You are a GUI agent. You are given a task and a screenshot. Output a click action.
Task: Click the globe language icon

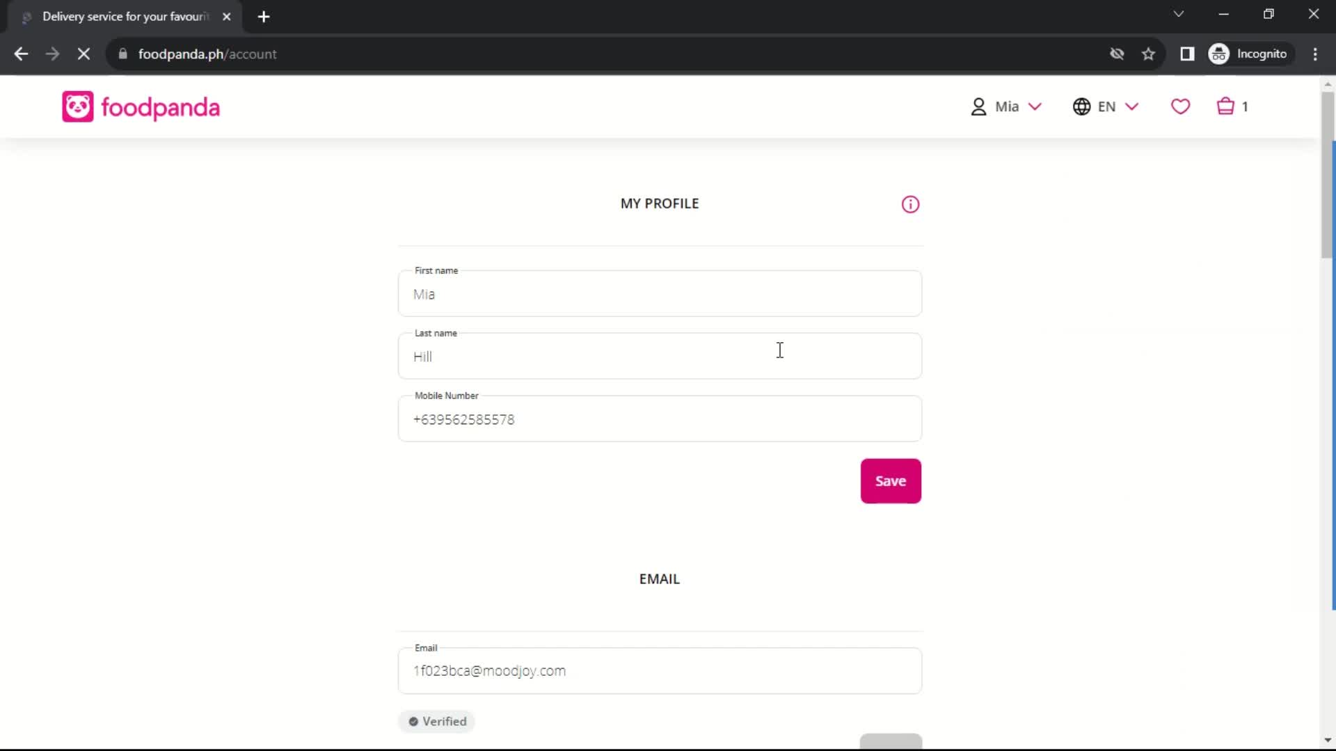(x=1081, y=106)
